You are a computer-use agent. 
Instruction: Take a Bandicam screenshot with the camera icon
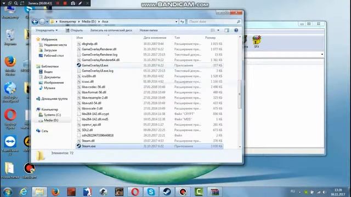pyautogui.click(x=73, y=3)
